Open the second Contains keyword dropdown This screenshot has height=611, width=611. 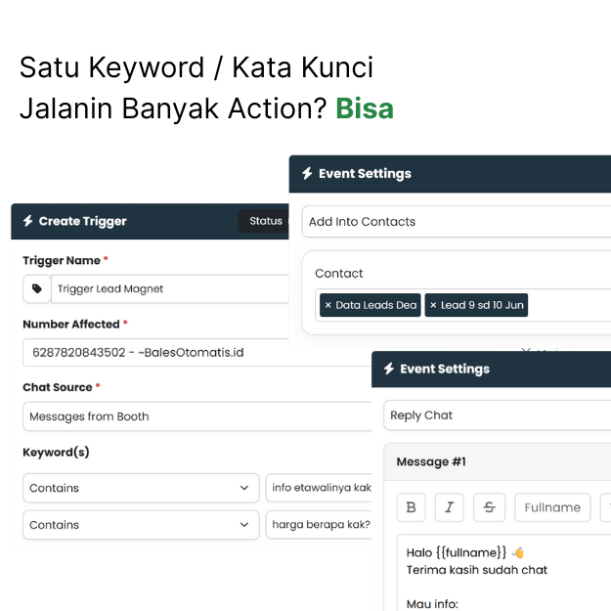click(x=139, y=525)
